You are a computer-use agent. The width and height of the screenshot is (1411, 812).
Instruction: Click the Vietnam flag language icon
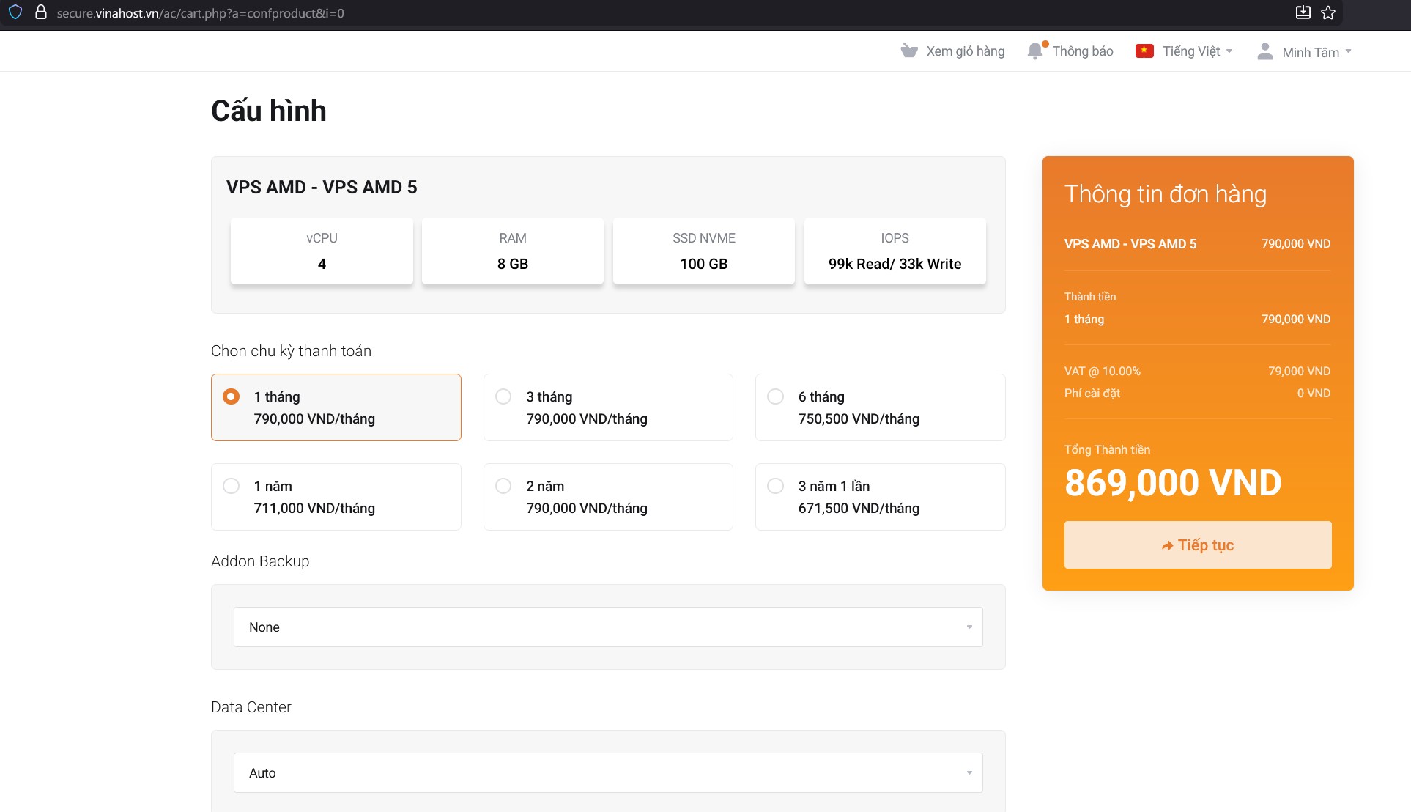click(1146, 51)
